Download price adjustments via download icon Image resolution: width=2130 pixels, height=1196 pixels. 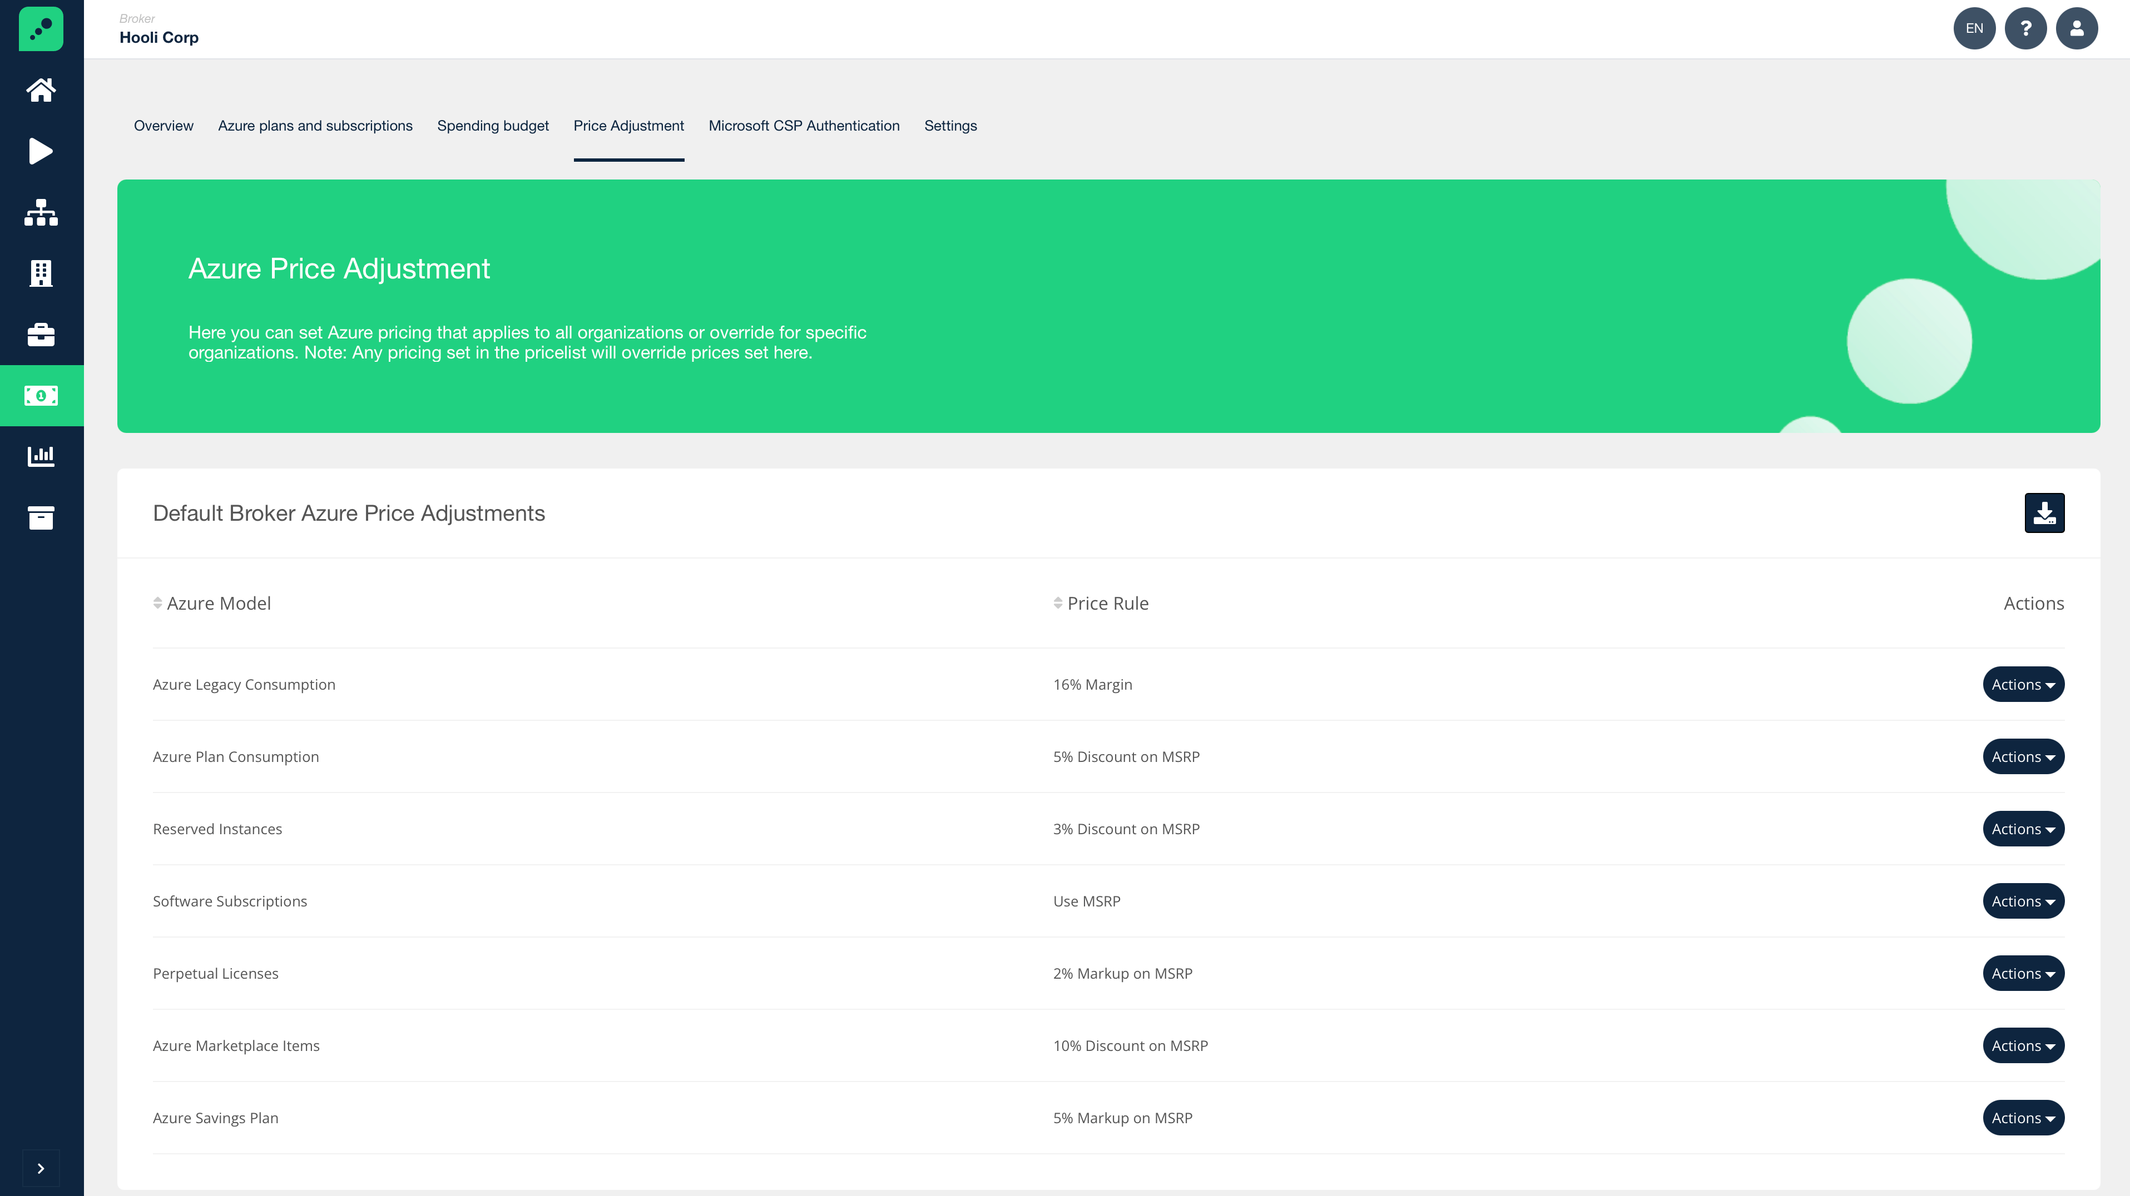click(2045, 514)
